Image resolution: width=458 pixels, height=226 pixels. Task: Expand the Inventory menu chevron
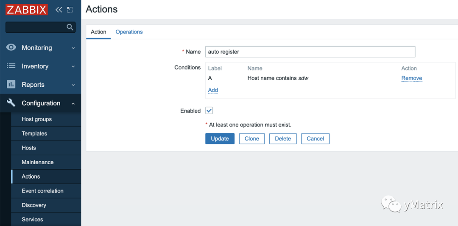73,66
